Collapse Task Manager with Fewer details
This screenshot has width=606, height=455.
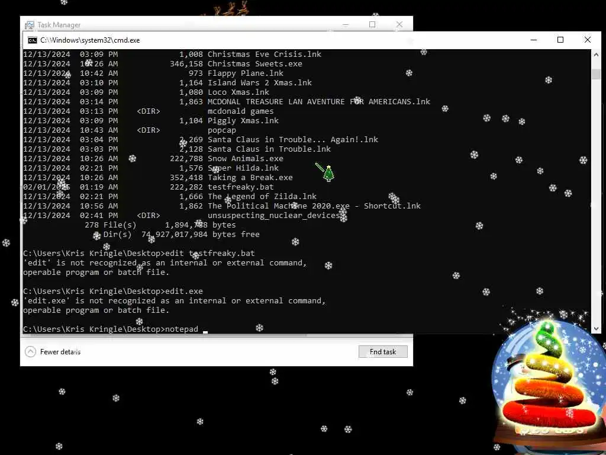tap(53, 352)
